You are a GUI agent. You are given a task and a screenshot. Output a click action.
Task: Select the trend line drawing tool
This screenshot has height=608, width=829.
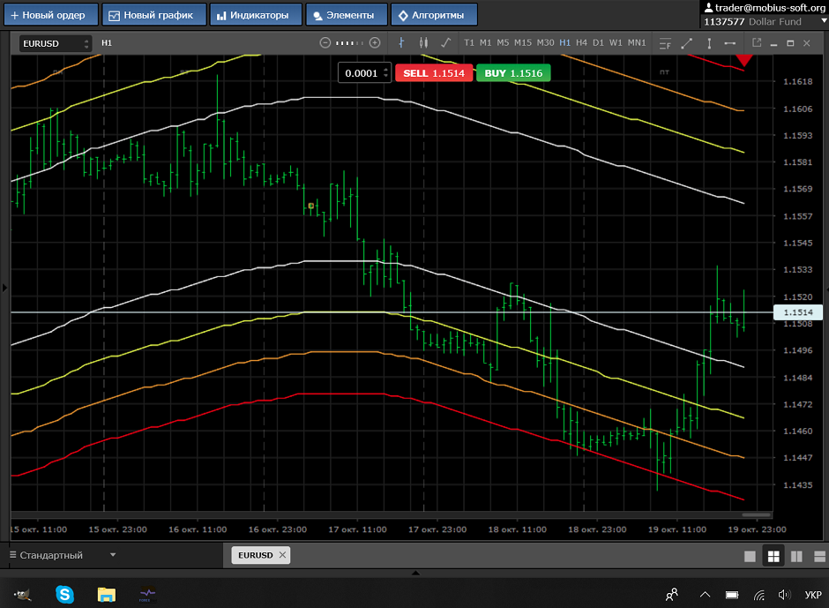click(x=687, y=42)
